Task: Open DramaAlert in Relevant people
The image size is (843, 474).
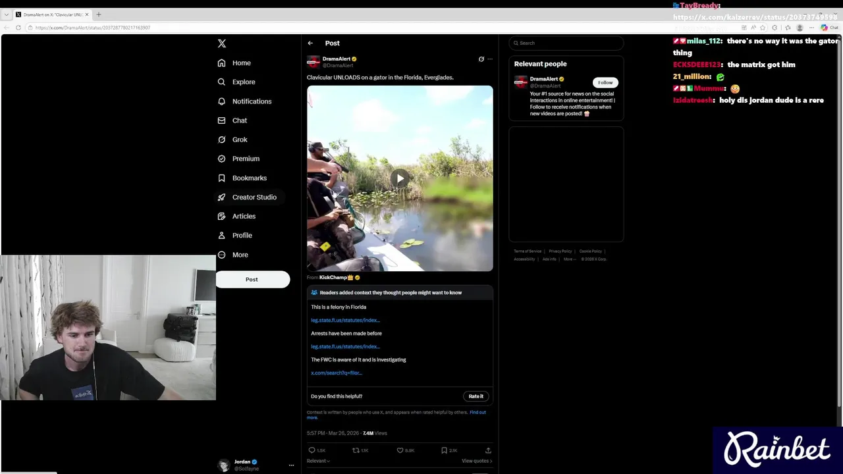Action: [544, 79]
